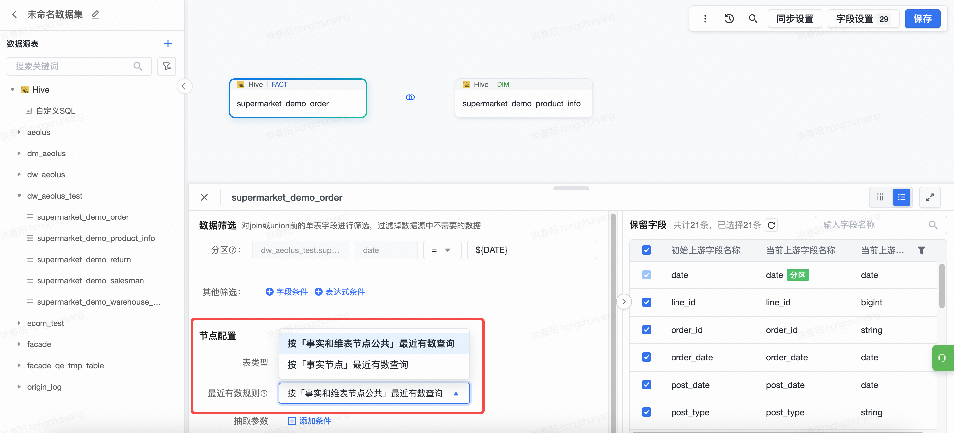Uncheck the line_id field checkbox

646,302
